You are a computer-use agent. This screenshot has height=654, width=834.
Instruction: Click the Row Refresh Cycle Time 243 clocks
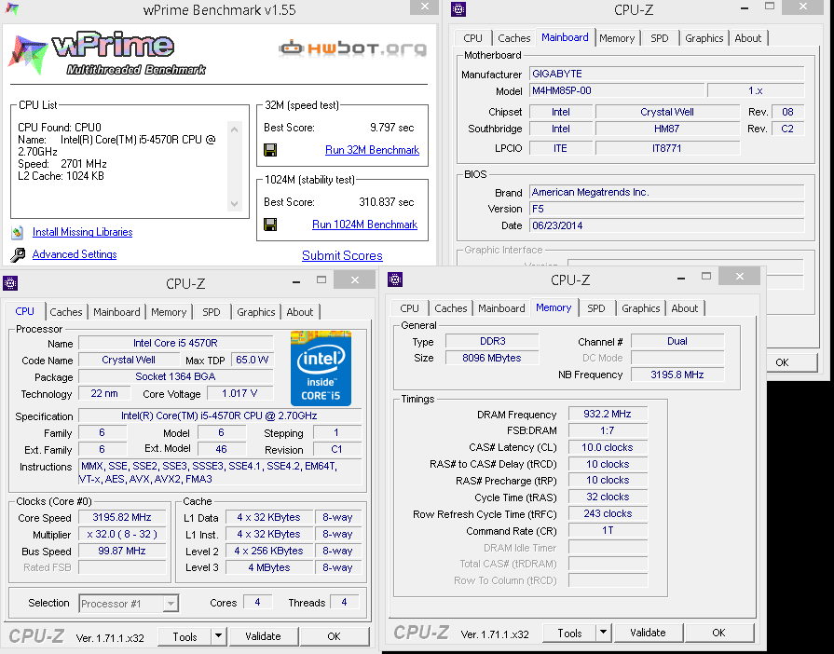point(608,513)
